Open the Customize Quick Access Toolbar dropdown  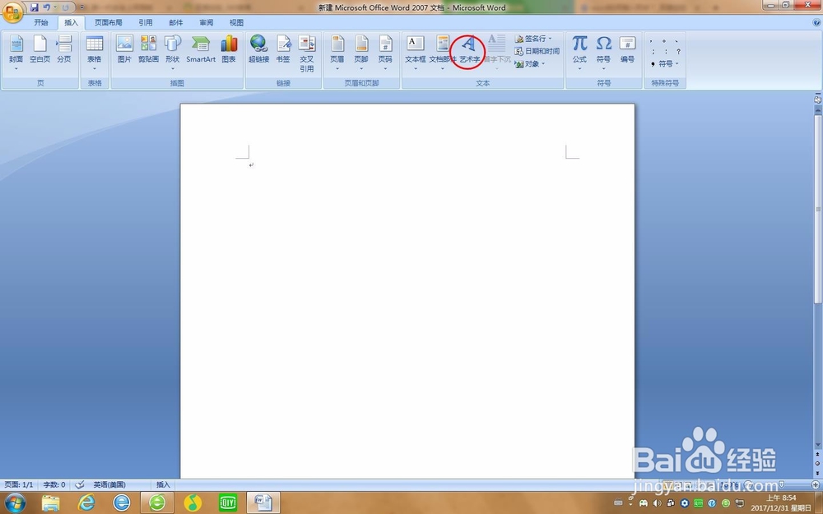tap(81, 7)
